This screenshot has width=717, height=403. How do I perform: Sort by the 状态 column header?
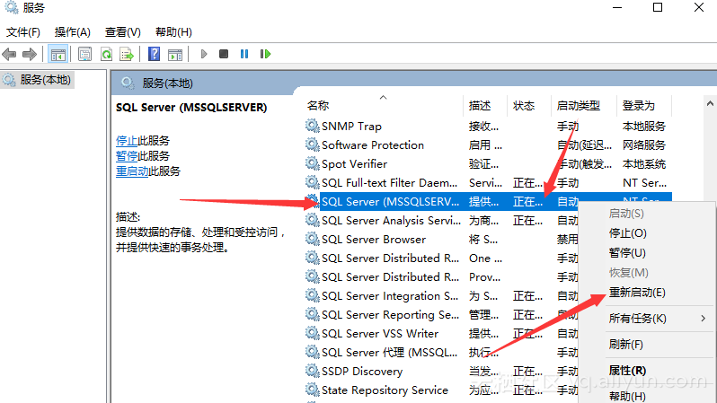coord(524,106)
